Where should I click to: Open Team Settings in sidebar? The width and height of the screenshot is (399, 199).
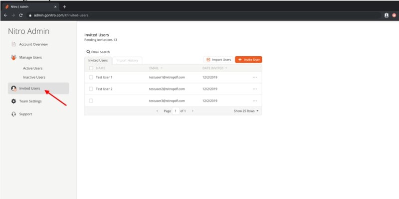30,101
